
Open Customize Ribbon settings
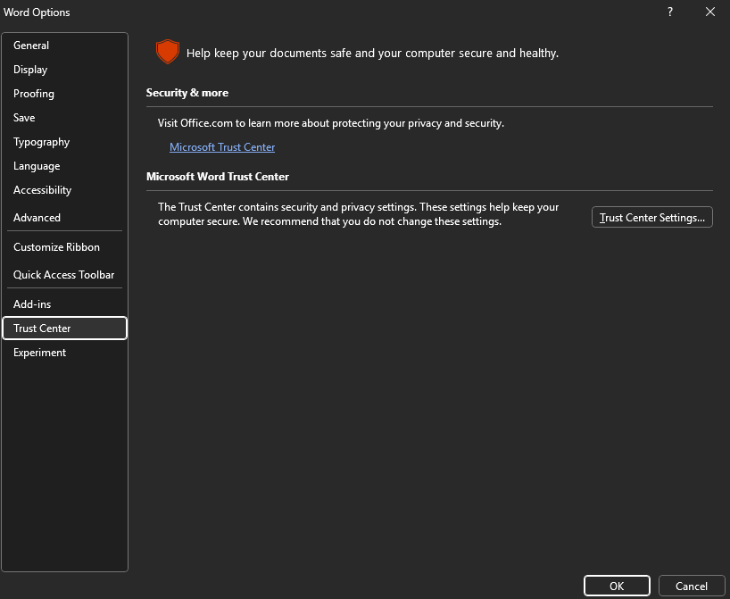click(65, 247)
